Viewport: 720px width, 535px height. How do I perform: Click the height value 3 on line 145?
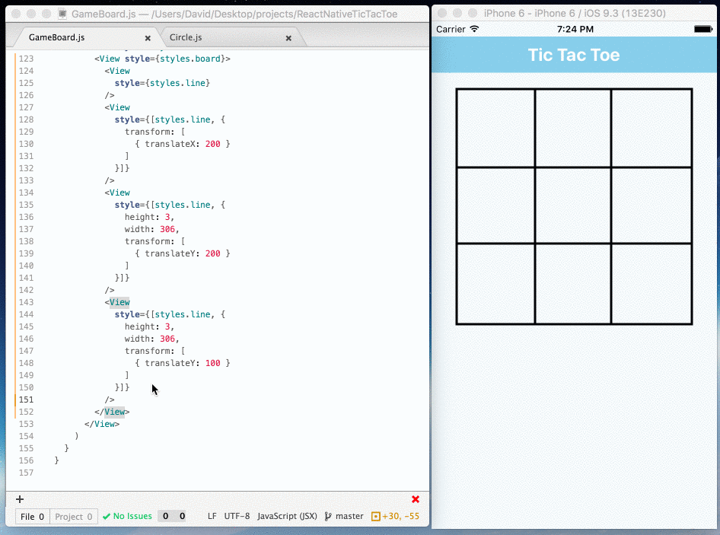(167, 326)
